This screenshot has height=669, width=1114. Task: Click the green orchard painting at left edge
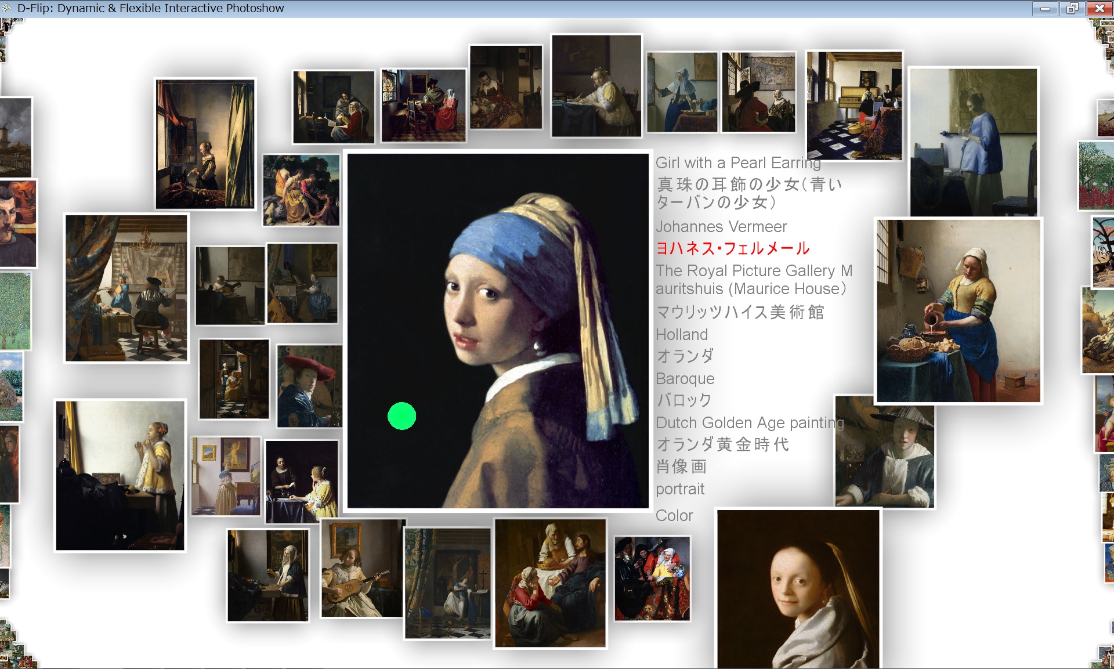pos(15,311)
